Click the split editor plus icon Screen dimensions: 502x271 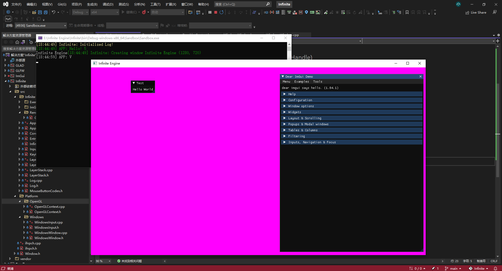coord(498,41)
